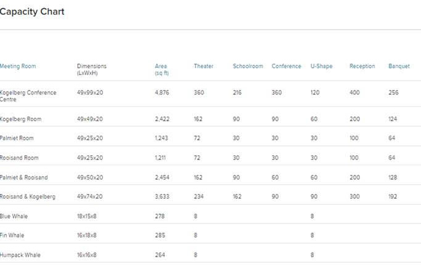Image resolution: width=421 pixels, height=269 pixels.
Task: Select the Banquet column header
Action: pyautogui.click(x=399, y=66)
